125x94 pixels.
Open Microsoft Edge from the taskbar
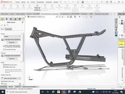pyautogui.click(x=53, y=92)
